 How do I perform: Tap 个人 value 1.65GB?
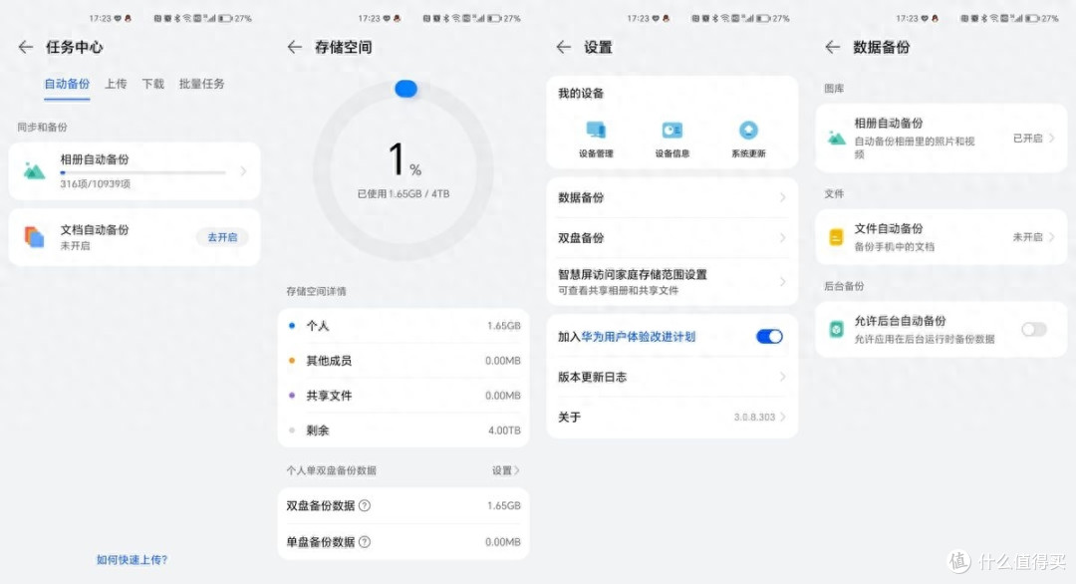504,325
